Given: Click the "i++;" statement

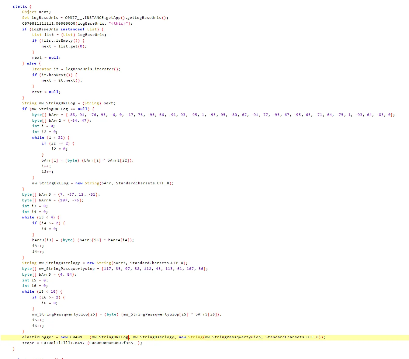Looking at the screenshot, I should tap(46, 166).
